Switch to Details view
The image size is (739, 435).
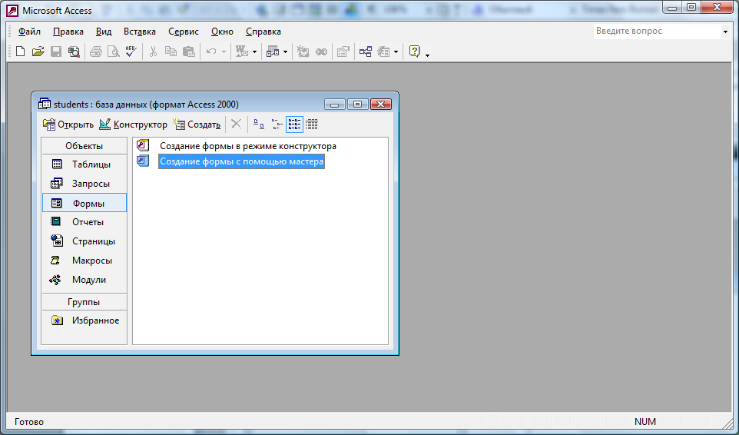pos(312,125)
